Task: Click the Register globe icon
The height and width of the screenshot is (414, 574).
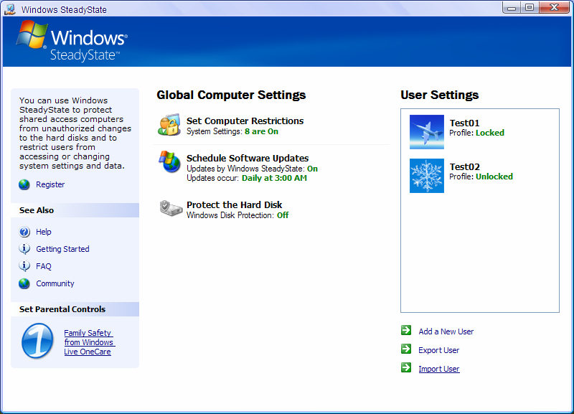Action: click(x=24, y=184)
